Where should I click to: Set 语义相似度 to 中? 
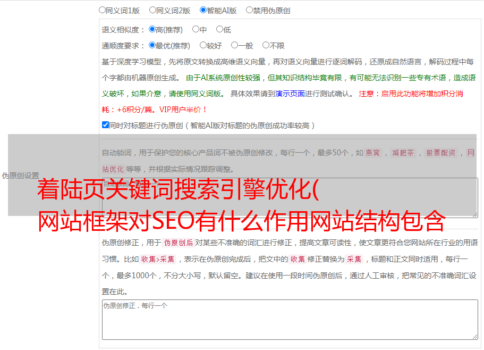(196, 29)
